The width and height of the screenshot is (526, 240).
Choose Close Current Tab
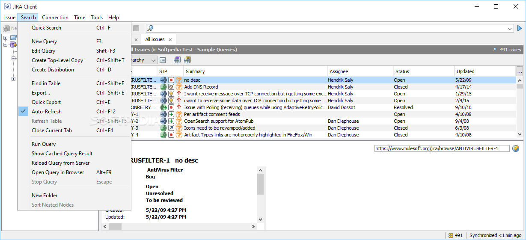point(74,130)
